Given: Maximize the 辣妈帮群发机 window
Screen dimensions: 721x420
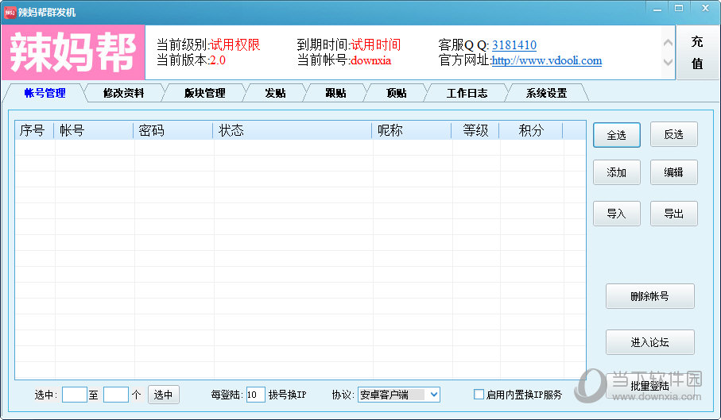Looking at the screenshot, I should (x=679, y=8).
